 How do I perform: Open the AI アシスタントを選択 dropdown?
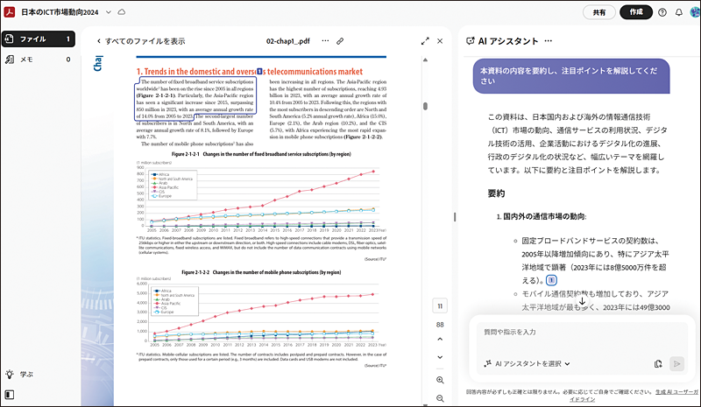point(527,363)
